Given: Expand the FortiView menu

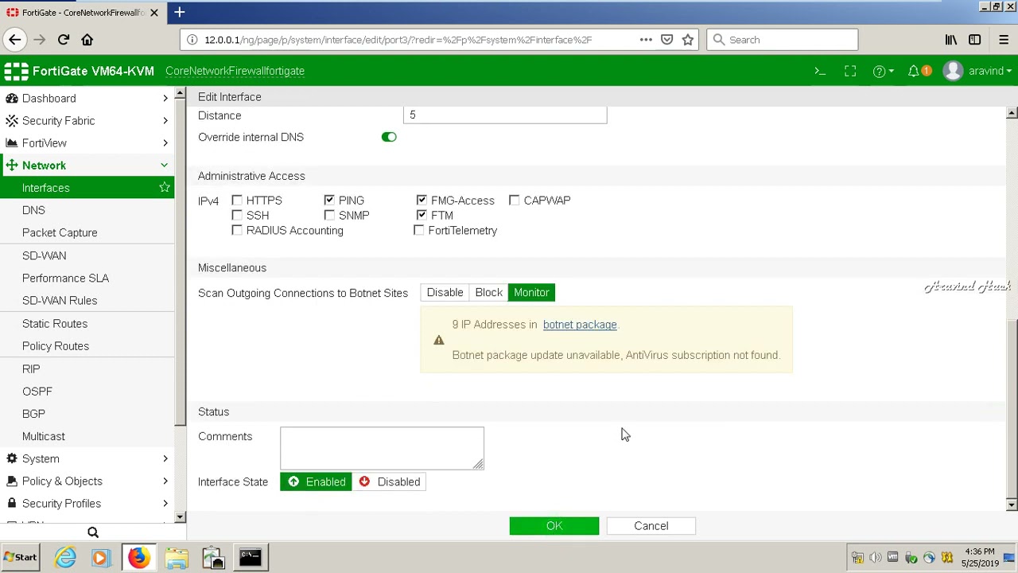Looking at the screenshot, I should (x=87, y=143).
